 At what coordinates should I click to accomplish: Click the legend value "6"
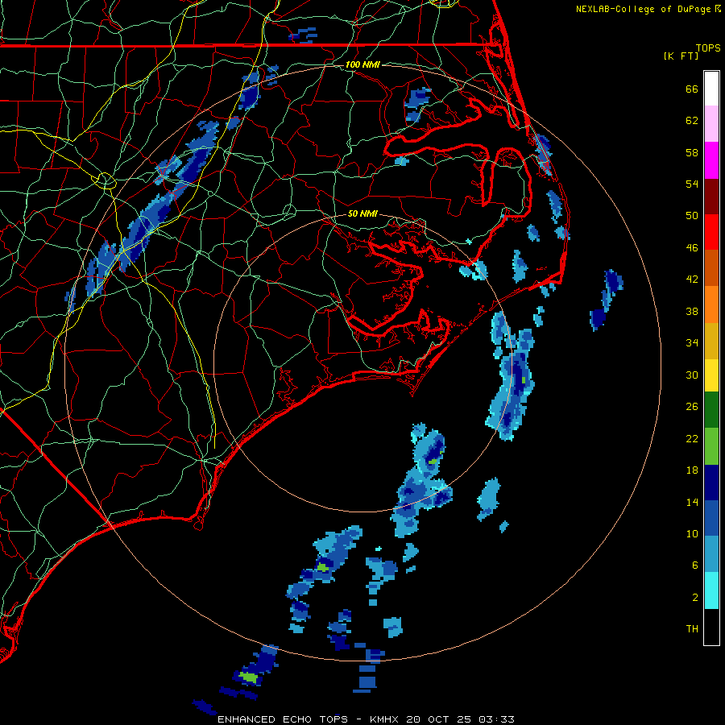pos(695,565)
